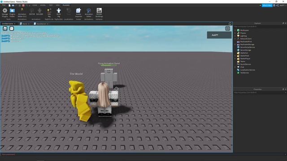The height and width of the screenshot is (161, 287).
Task: Select the Untitled Game document tab
Action: click(x=8, y=24)
